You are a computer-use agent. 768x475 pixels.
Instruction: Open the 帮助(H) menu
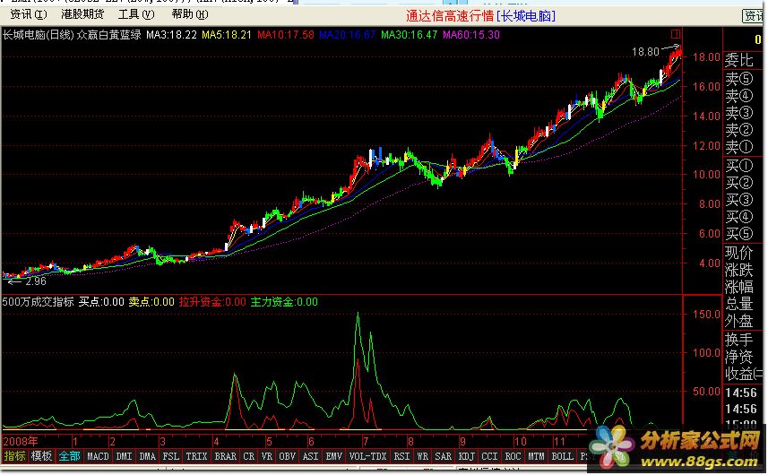click(190, 14)
